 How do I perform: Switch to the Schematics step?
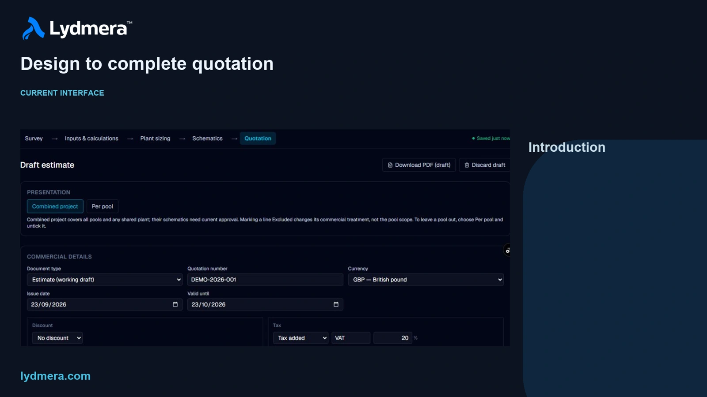(x=207, y=139)
